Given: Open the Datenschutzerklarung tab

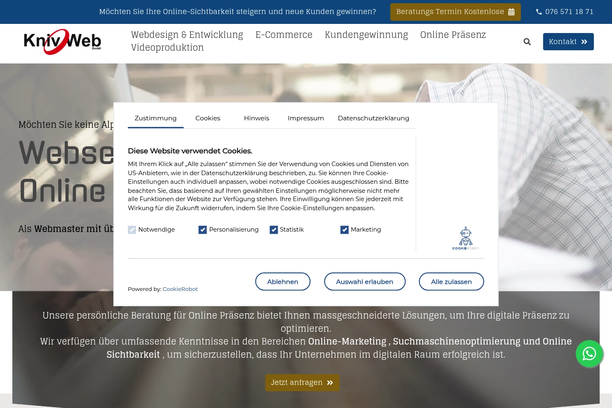Looking at the screenshot, I should 373,118.
